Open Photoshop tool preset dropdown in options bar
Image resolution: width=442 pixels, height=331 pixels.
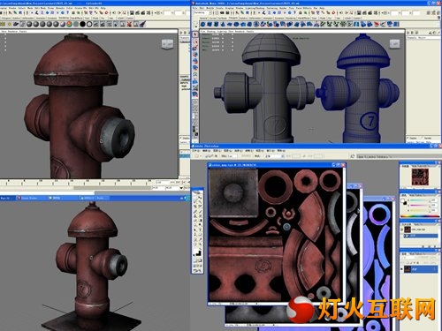197,156
